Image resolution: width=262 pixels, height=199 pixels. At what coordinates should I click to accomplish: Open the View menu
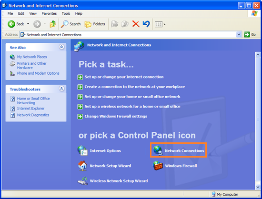coord(33,13)
